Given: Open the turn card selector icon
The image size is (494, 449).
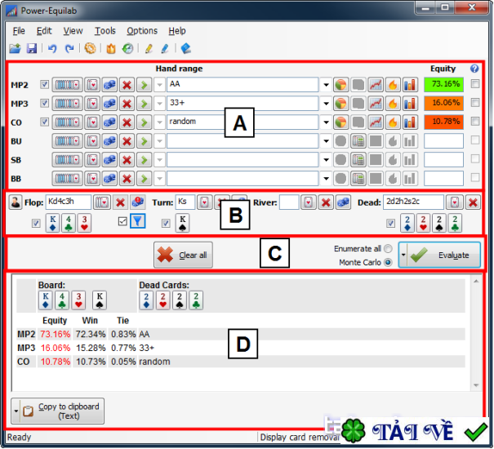Looking at the screenshot, I should [204, 202].
